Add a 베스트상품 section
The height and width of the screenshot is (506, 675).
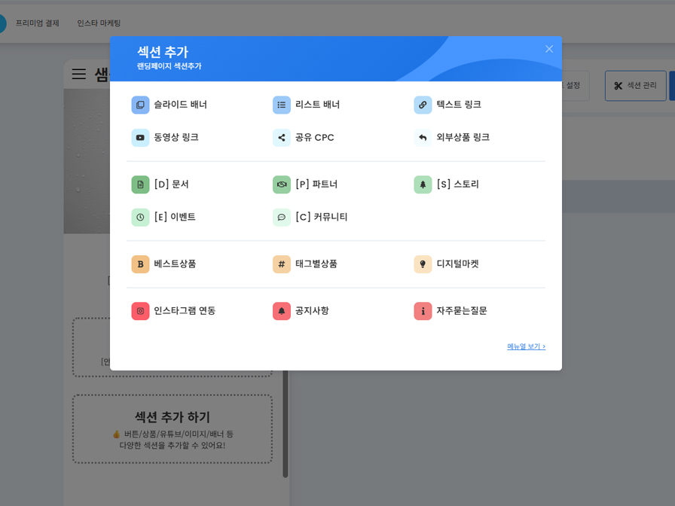(163, 264)
